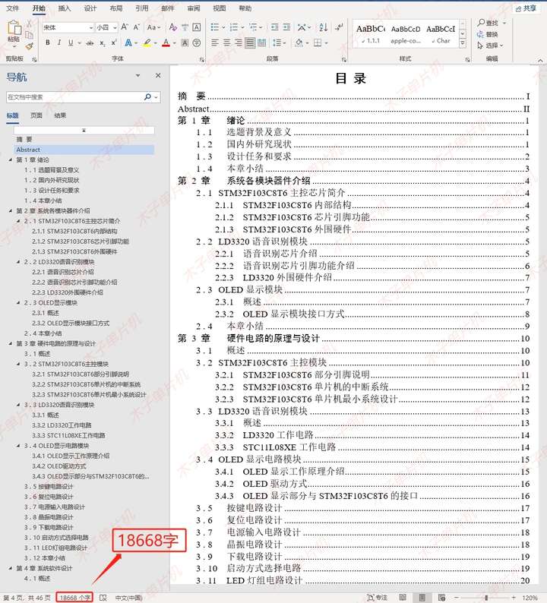Click the word count 18668 个字 in status bar

coord(74,597)
